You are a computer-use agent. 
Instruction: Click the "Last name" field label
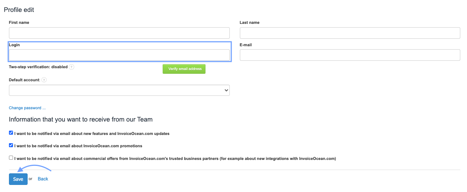249,22
